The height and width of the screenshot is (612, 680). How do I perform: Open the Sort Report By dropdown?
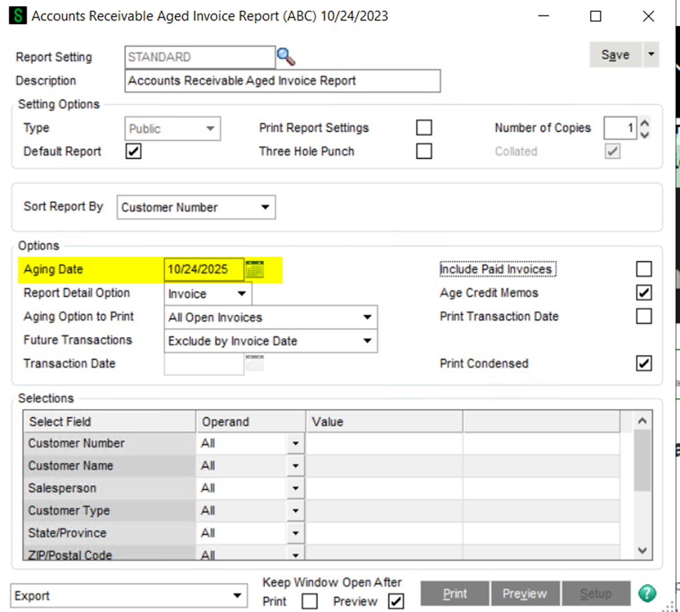[266, 207]
